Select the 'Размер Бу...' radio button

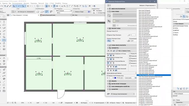point(130,56)
